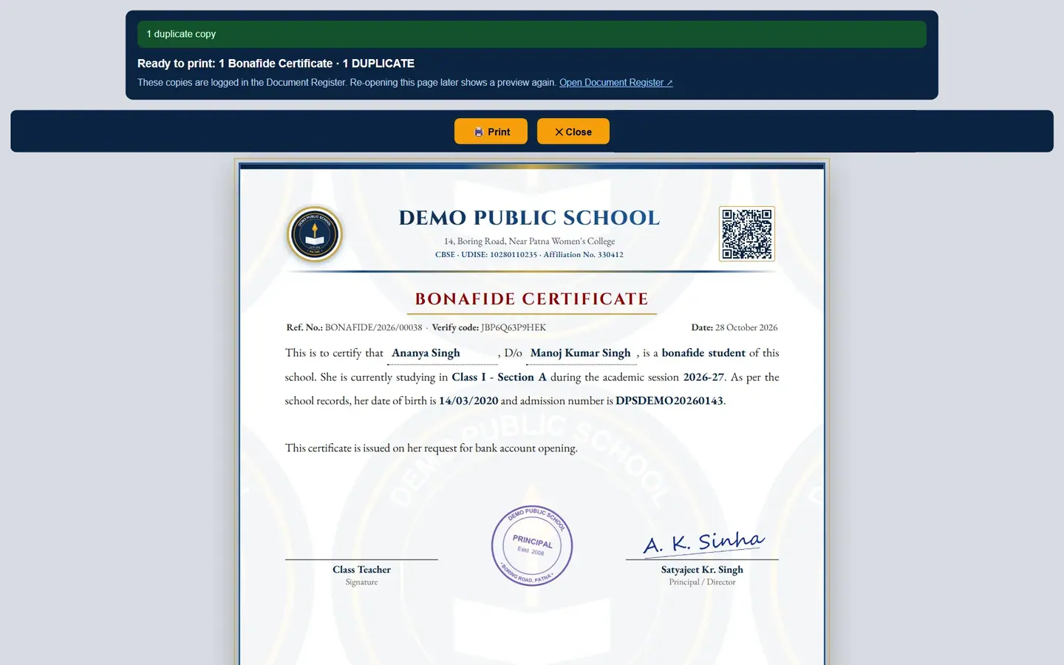Click the A. K. Sinha signature

point(703,542)
